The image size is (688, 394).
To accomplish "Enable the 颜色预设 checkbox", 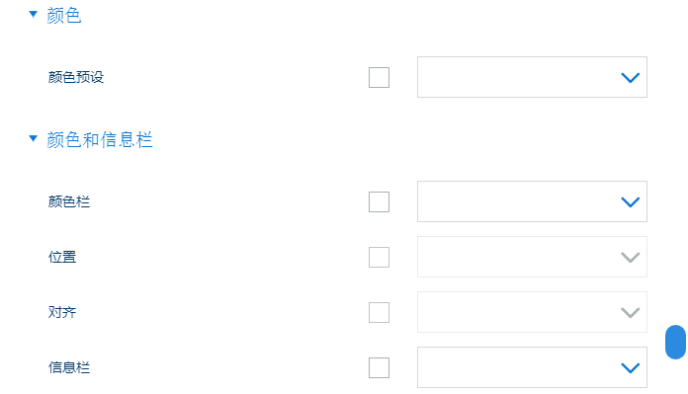I will click(x=380, y=78).
